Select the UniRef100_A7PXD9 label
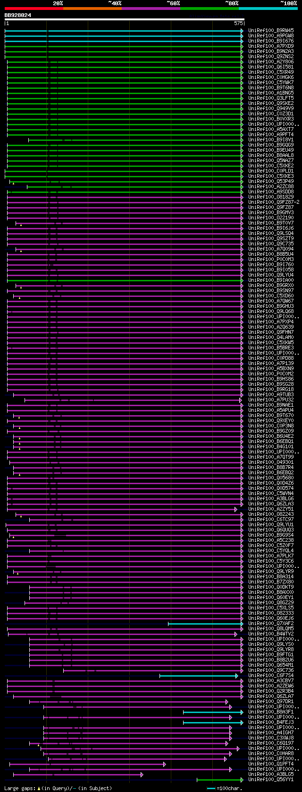Screen dimensions: 302x792 [x=271, y=46]
